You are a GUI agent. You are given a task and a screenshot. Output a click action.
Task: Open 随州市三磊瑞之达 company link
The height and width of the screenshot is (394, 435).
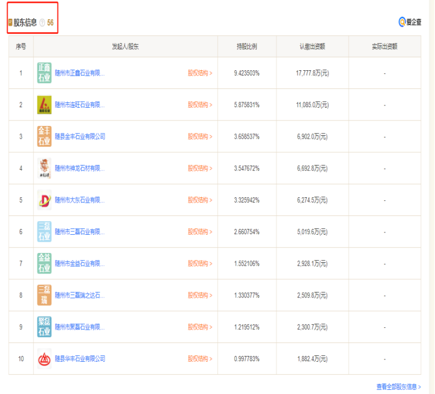pyautogui.click(x=80, y=295)
